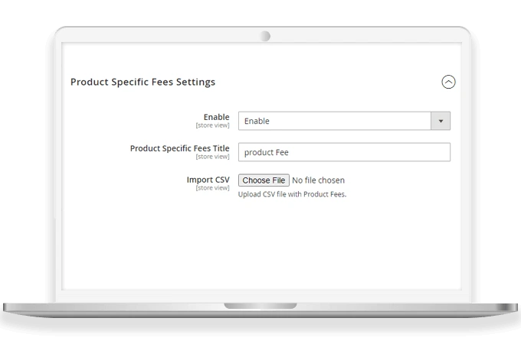Click the 'Upload CSV file with Product Fees' note

[x=292, y=194]
